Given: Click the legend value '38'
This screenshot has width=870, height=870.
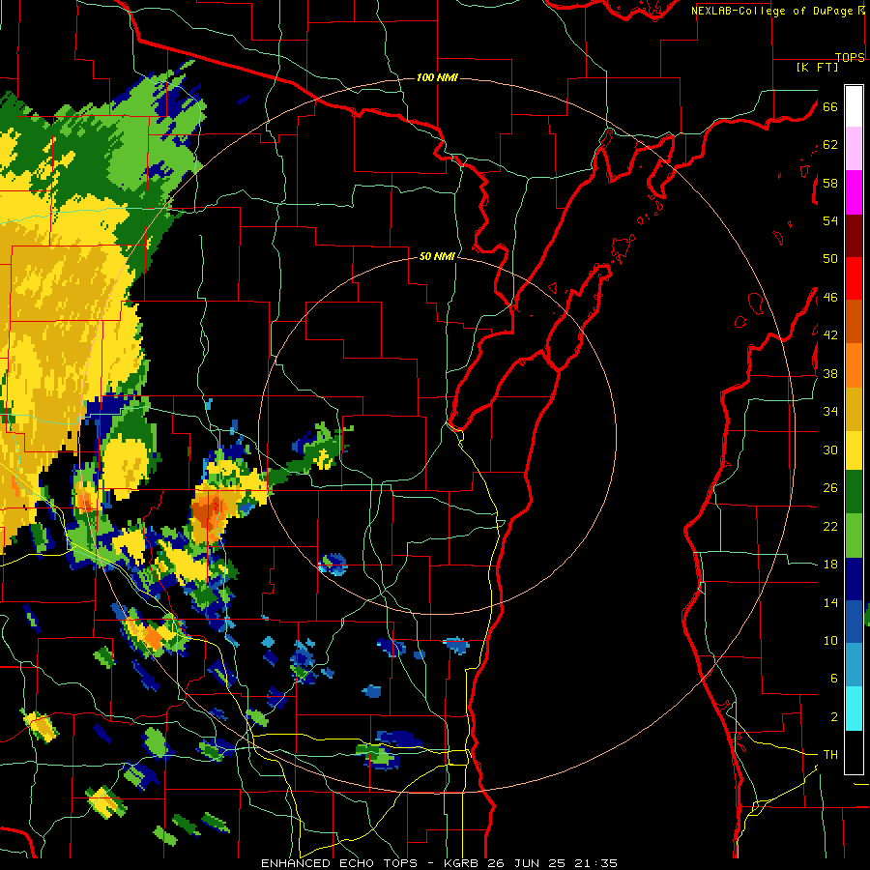Looking at the screenshot, I should (x=830, y=373).
